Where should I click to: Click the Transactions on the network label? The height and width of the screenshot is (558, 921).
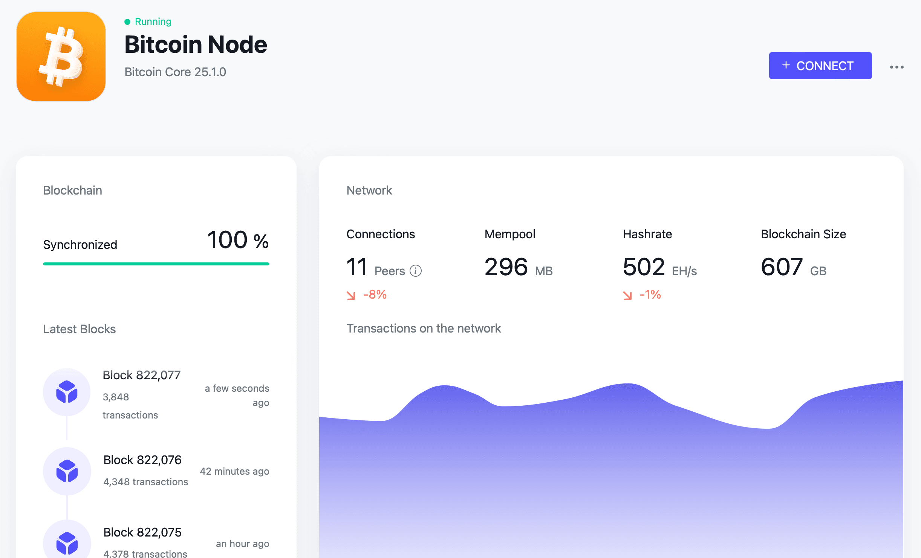tap(424, 328)
